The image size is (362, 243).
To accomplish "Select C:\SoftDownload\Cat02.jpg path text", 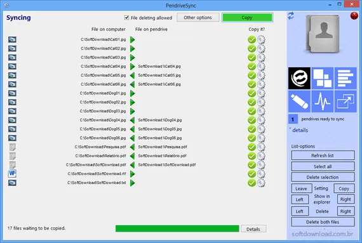I will pos(103,48).
